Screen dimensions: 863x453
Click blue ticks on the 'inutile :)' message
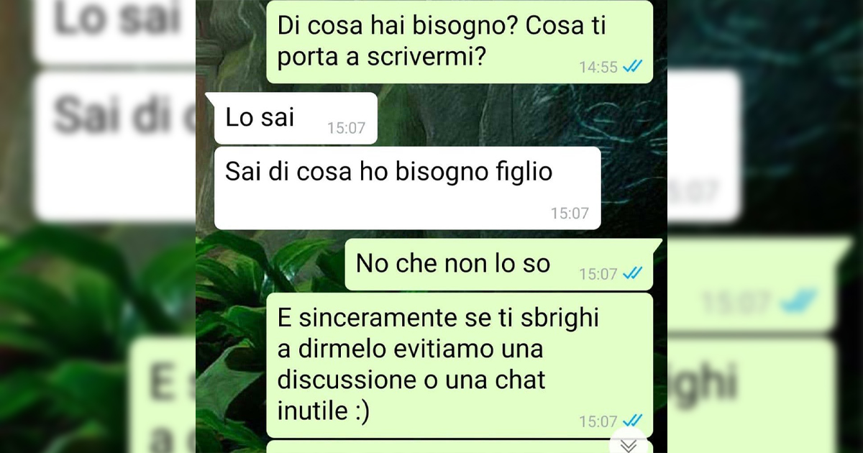point(632,421)
